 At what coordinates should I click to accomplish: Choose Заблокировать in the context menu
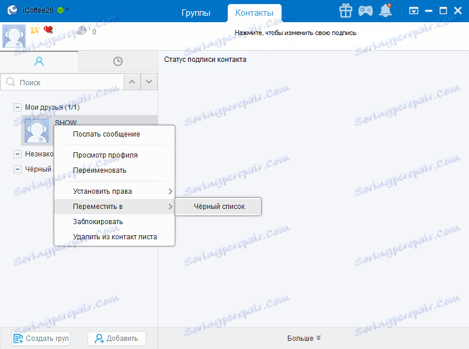click(x=114, y=222)
